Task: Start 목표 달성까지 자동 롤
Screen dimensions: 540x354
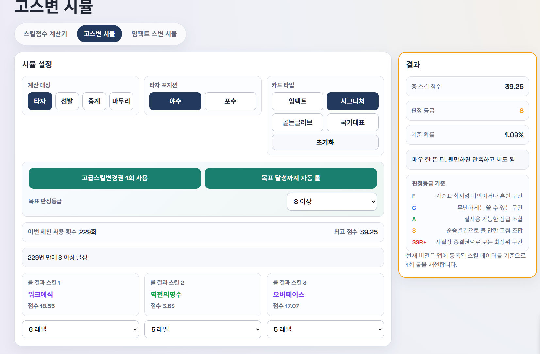Action: pos(291,178)
